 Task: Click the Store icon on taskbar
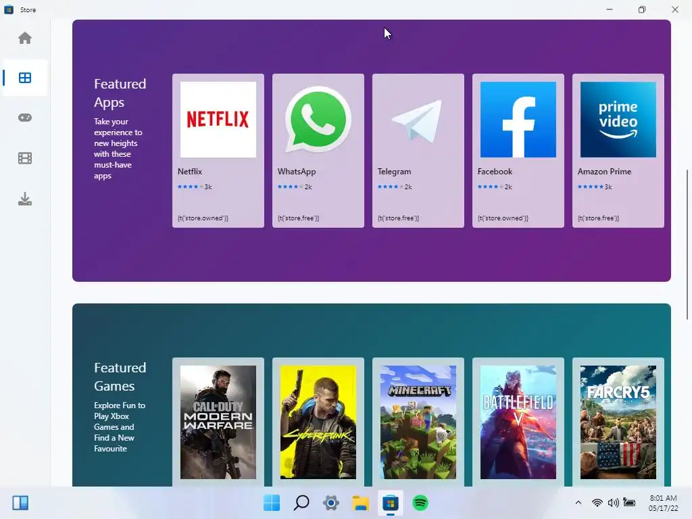click(x=391, y=503)
